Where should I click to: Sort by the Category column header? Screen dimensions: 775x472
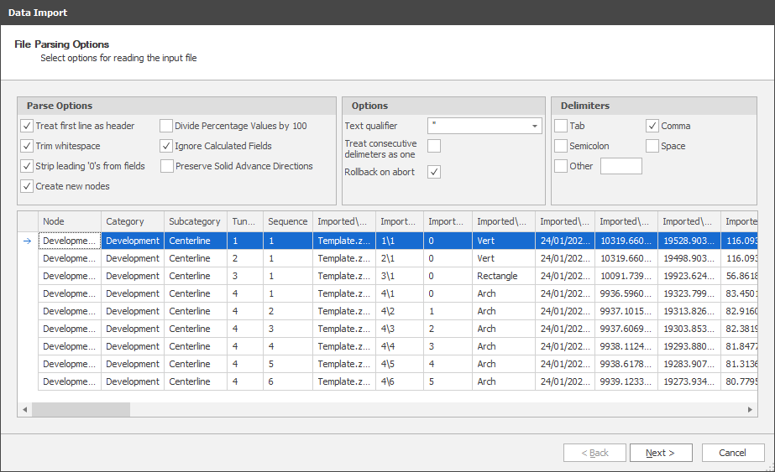point(133,221)
